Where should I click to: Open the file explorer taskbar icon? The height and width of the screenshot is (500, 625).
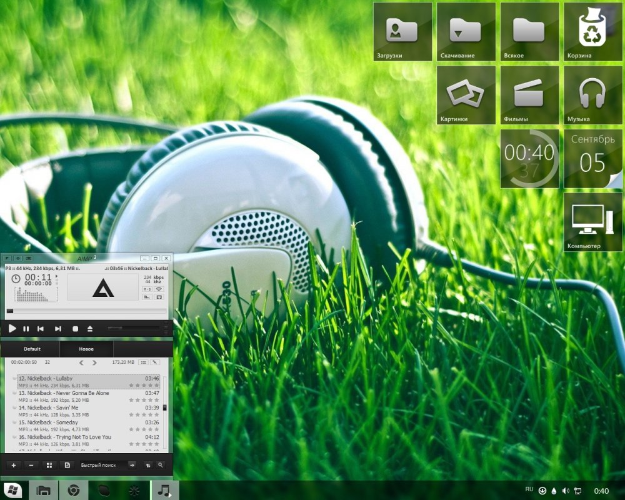(x=43, y=490)
